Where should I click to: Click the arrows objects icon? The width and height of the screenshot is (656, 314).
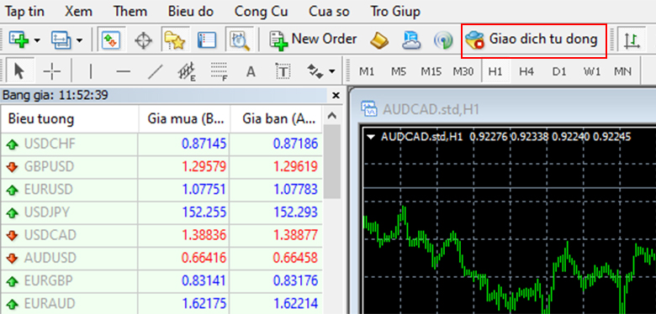click(x=315, y=72)
